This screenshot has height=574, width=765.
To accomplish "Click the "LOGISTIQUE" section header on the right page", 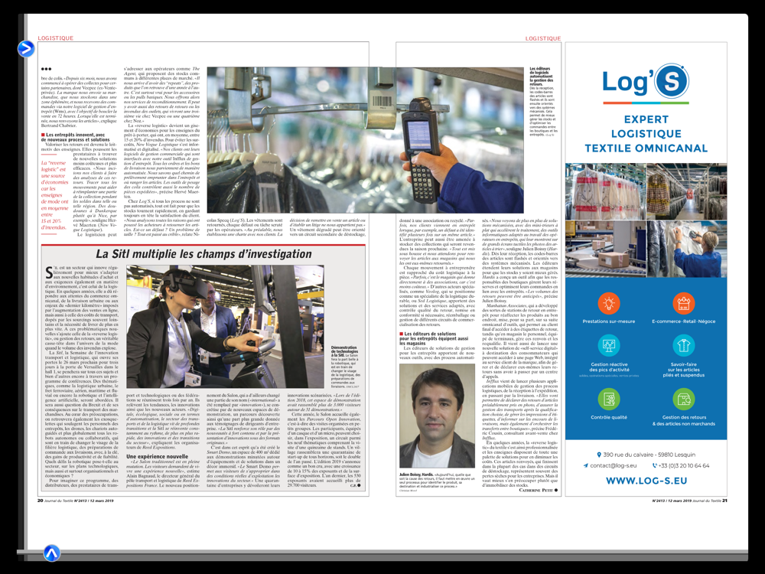I will 543,38.
